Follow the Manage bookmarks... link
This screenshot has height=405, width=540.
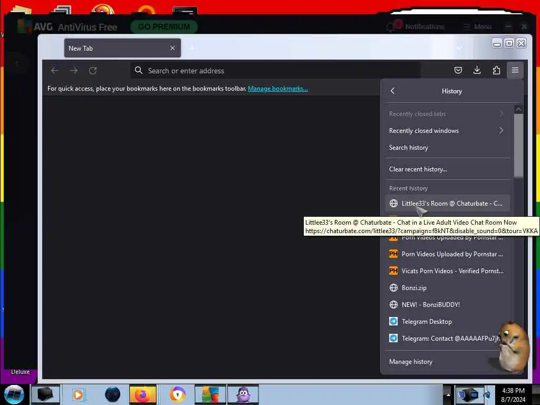point(277,89)
